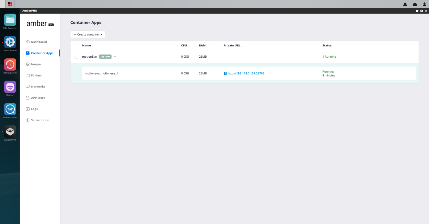
Task: Select Container Apps in the sidebar
Action: coord(42,53)
